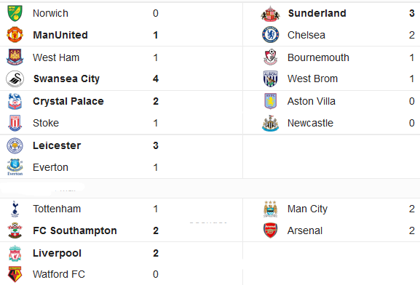Open the Crystal Palace team link
The width and height of the screenshot is (420, 285).
[x=68, y=101]
